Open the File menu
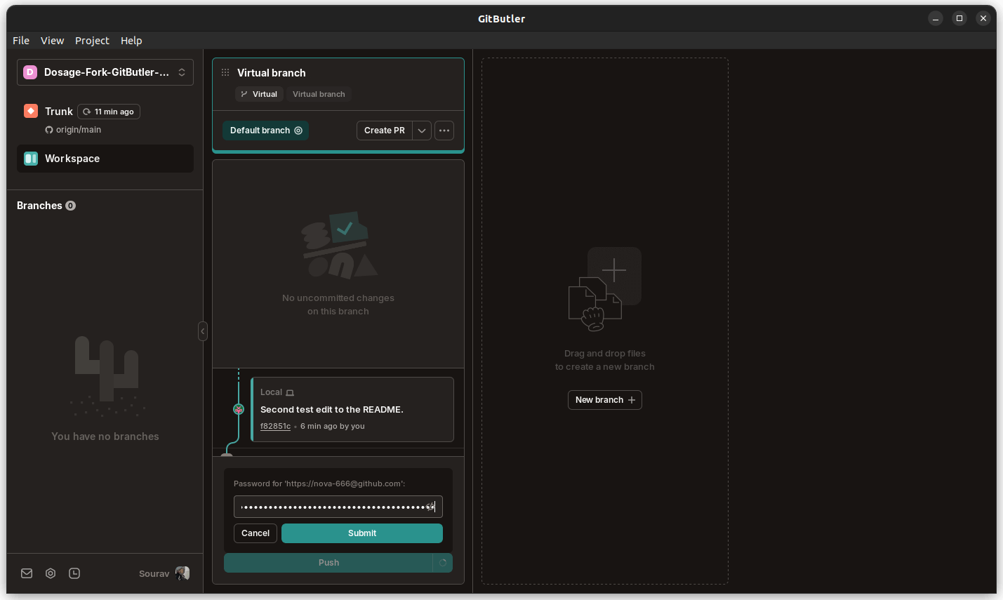The image size is (1003, 600). pyautogui.click(x=20, y=40)
